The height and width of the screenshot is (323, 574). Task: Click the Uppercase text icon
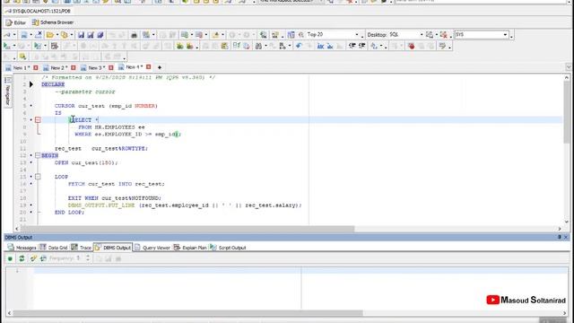click(x=321, y=46)
